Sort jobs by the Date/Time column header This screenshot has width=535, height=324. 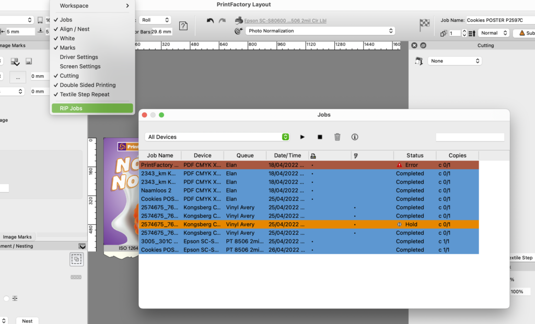(x=287, y=155)
